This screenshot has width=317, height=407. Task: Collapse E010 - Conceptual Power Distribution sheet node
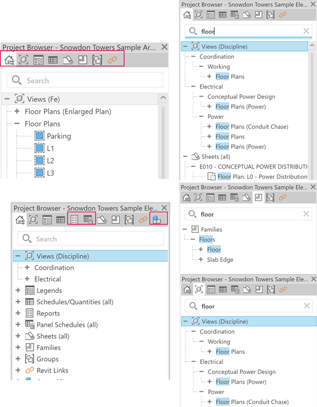click(193, 167)
